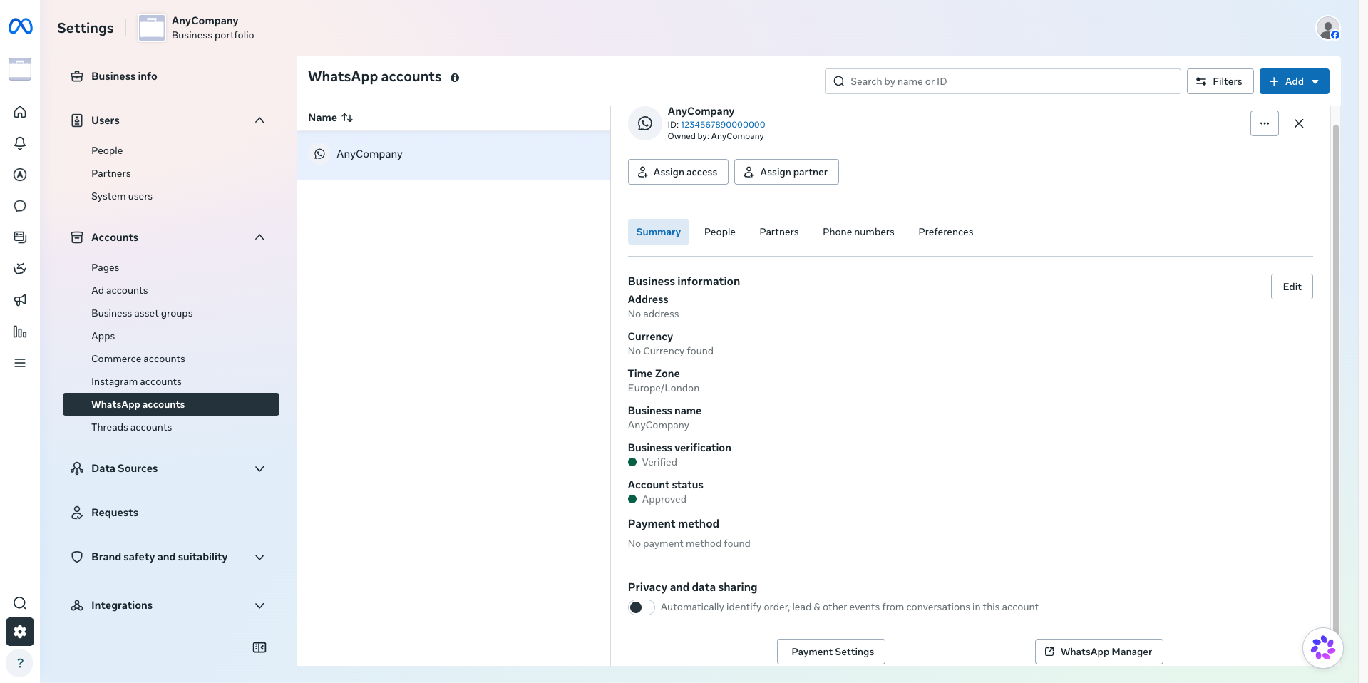The height and width of the screenshot is (683, 1368).
Task: Click the search magnifier in left rail
Action: [x=20, y=603]
